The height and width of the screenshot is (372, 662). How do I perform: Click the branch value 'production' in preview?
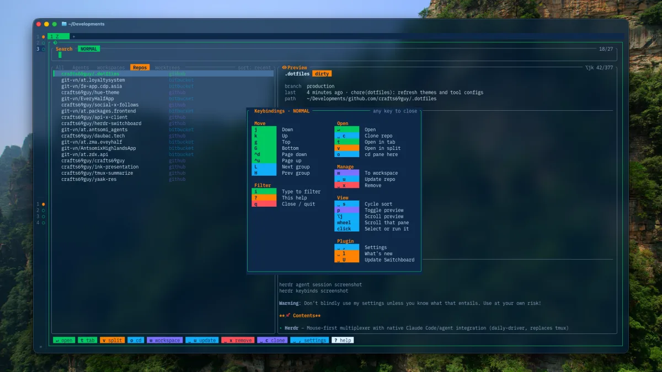coord(321,87)
